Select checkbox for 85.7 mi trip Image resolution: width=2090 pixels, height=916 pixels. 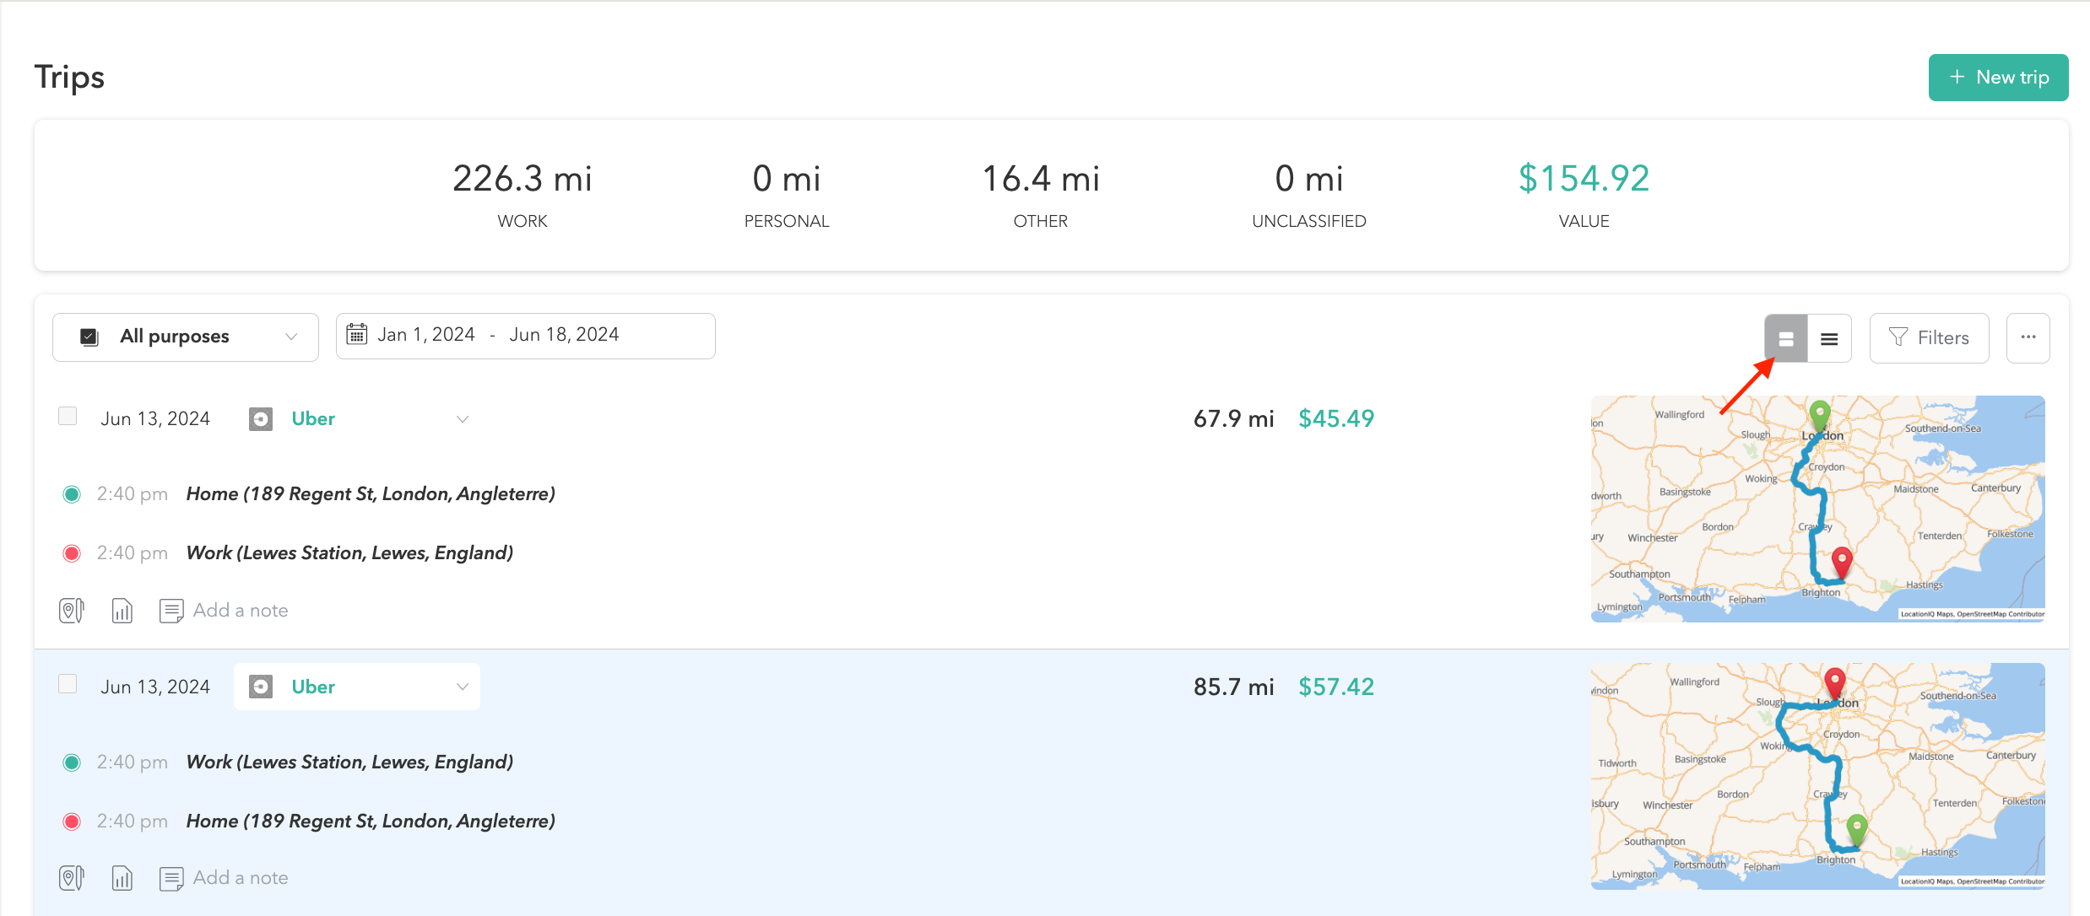(x=68, y=684)
